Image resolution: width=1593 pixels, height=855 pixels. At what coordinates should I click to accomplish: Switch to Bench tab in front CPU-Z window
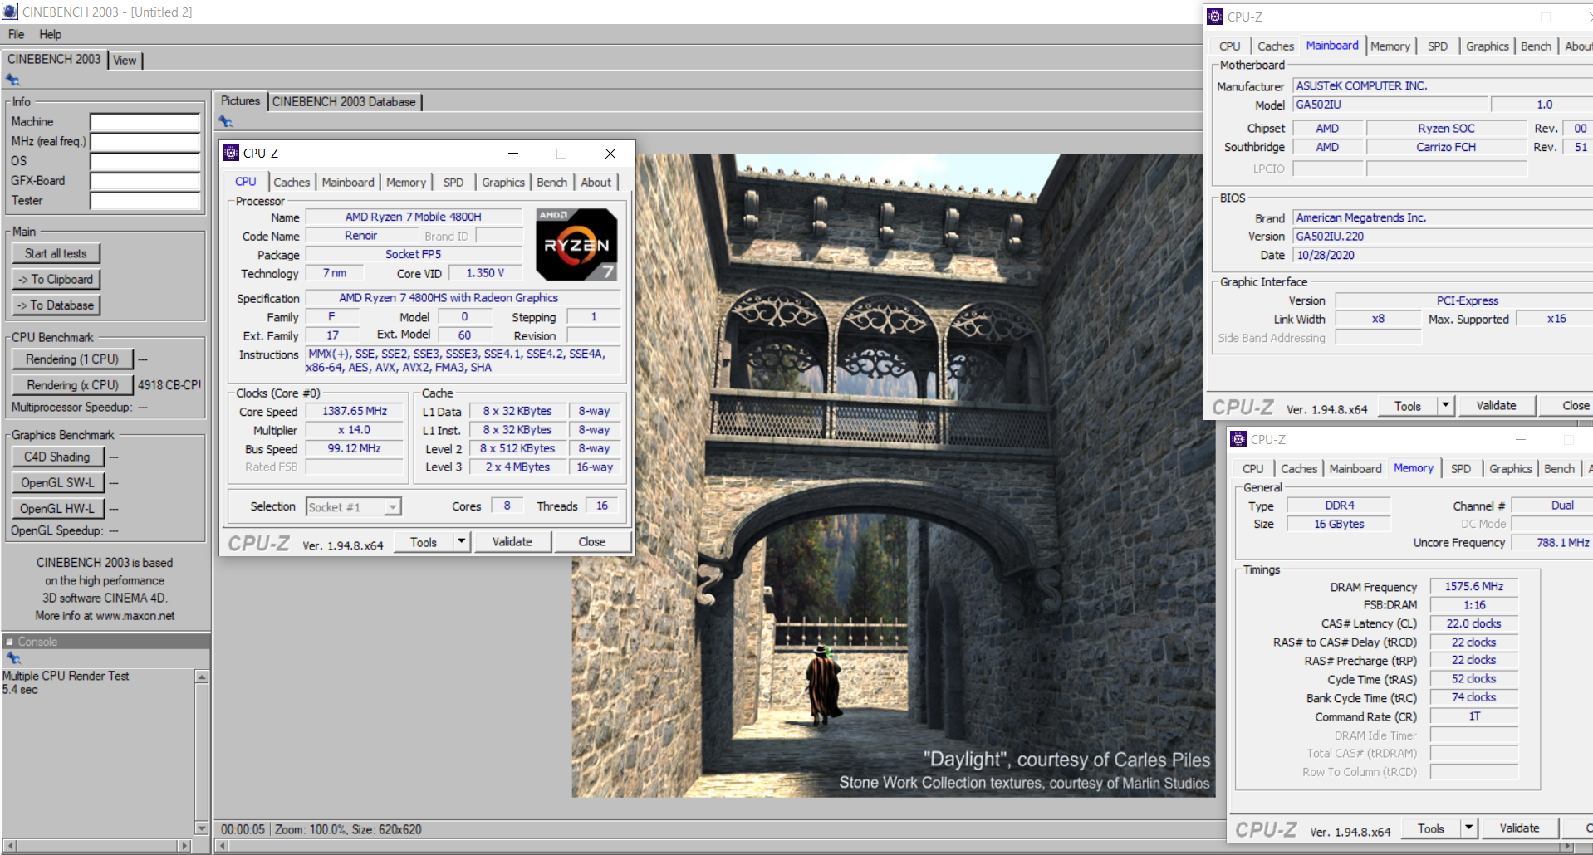coord(551,182)
